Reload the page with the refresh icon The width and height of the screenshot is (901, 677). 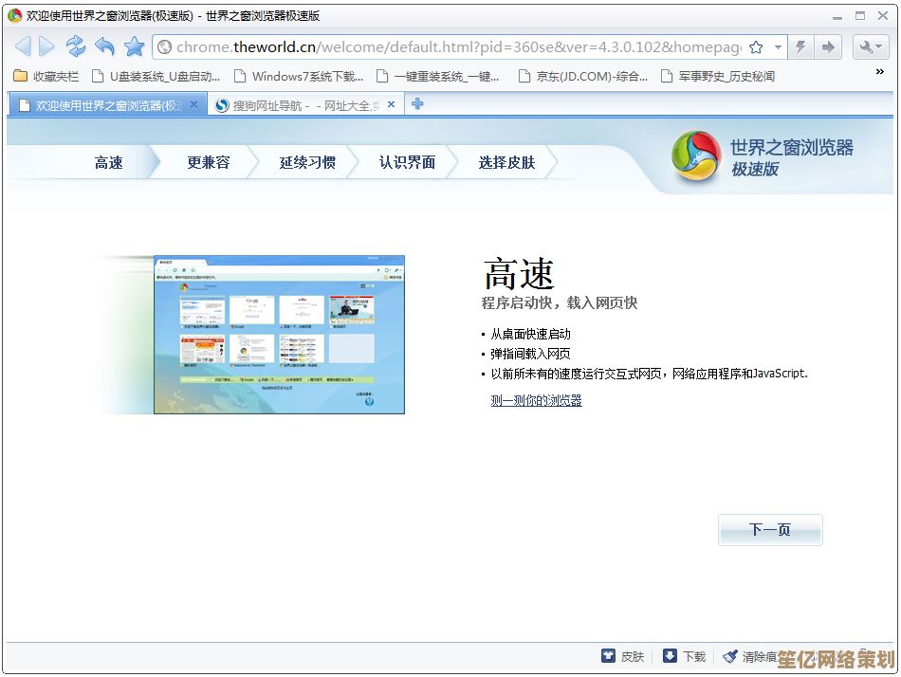click(x=76, y=46)
